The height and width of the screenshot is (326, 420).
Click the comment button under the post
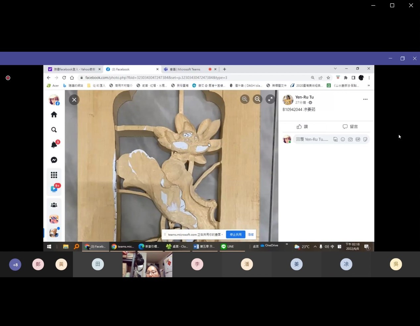point(350,127)
